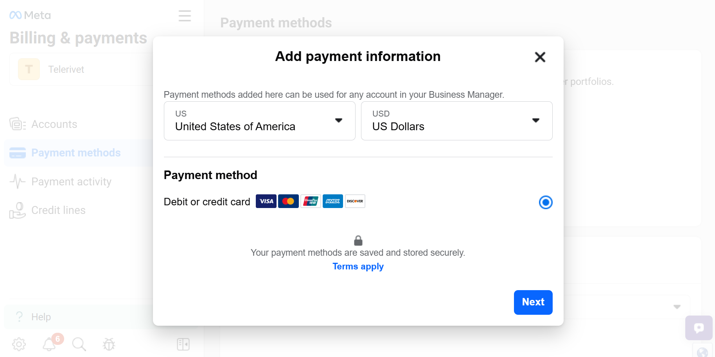Viewport: 715px width, 357px height.
Task: Open the settings gear icon
Action: coord(19,344)
